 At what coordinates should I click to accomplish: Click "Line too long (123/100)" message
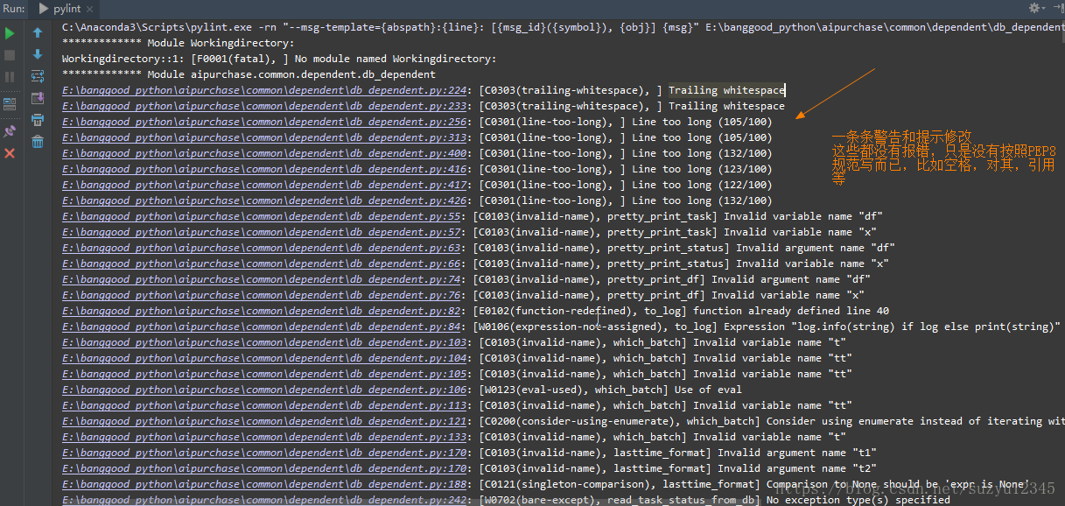[702, 169]
